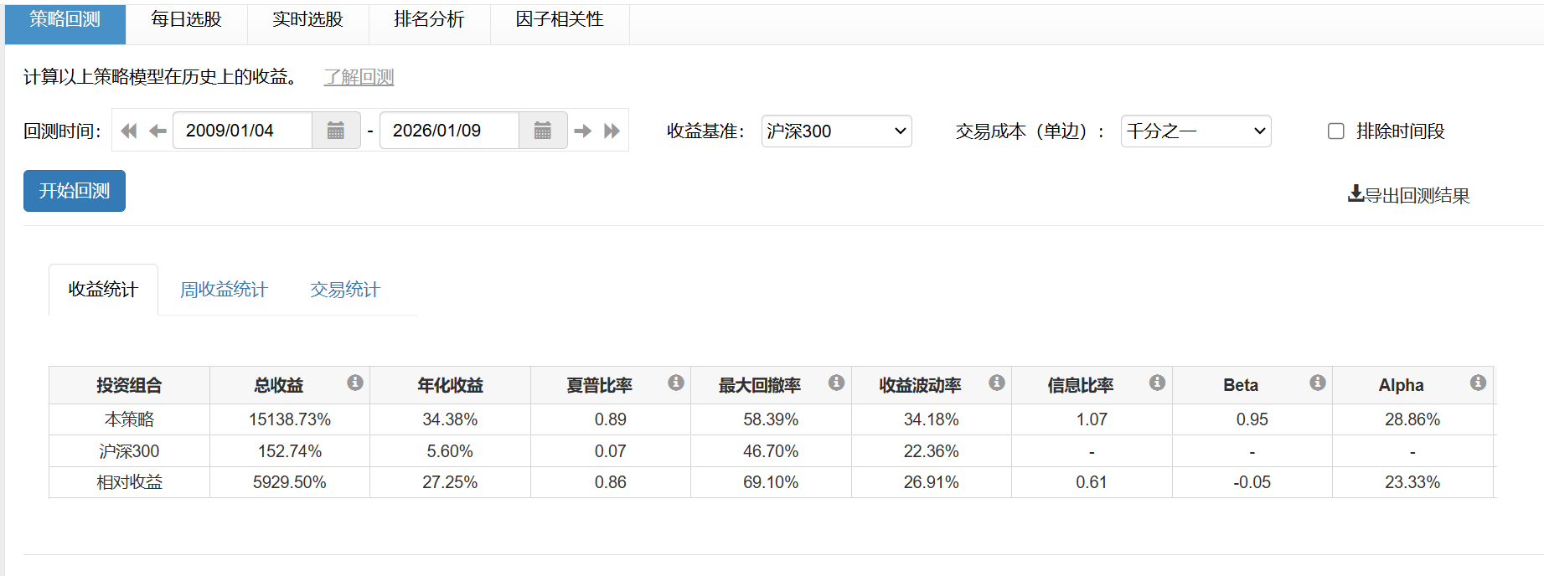Jump to latest date double-right arrow

pos(612,131)
